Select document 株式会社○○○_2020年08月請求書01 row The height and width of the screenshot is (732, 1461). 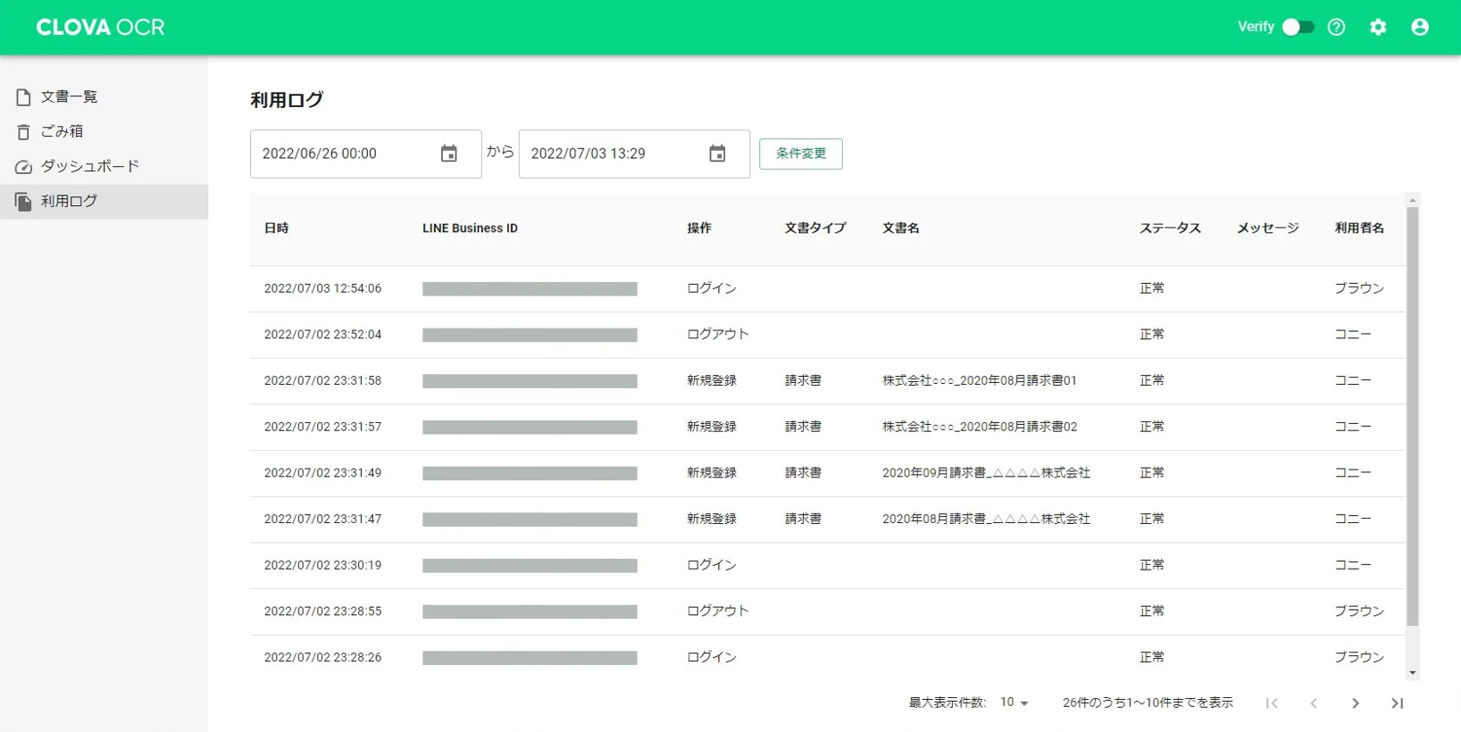point(979,380)
